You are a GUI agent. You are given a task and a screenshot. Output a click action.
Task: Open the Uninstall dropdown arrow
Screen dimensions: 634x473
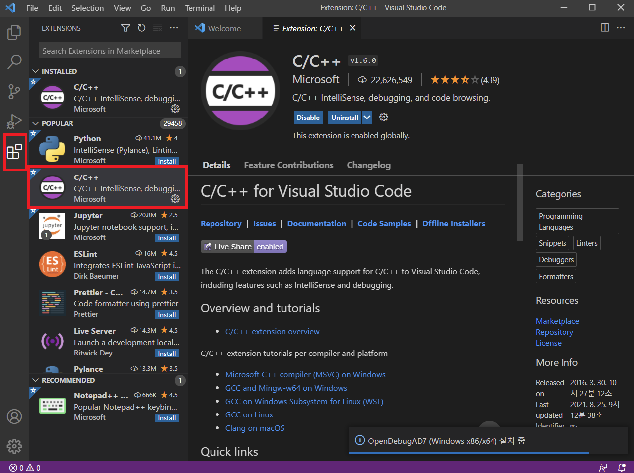click(367, 118)
